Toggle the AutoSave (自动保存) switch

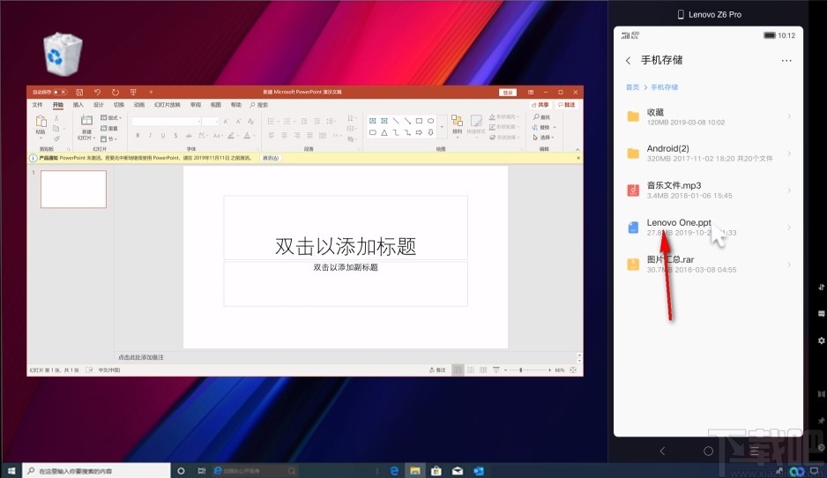[x=60, y=93]
